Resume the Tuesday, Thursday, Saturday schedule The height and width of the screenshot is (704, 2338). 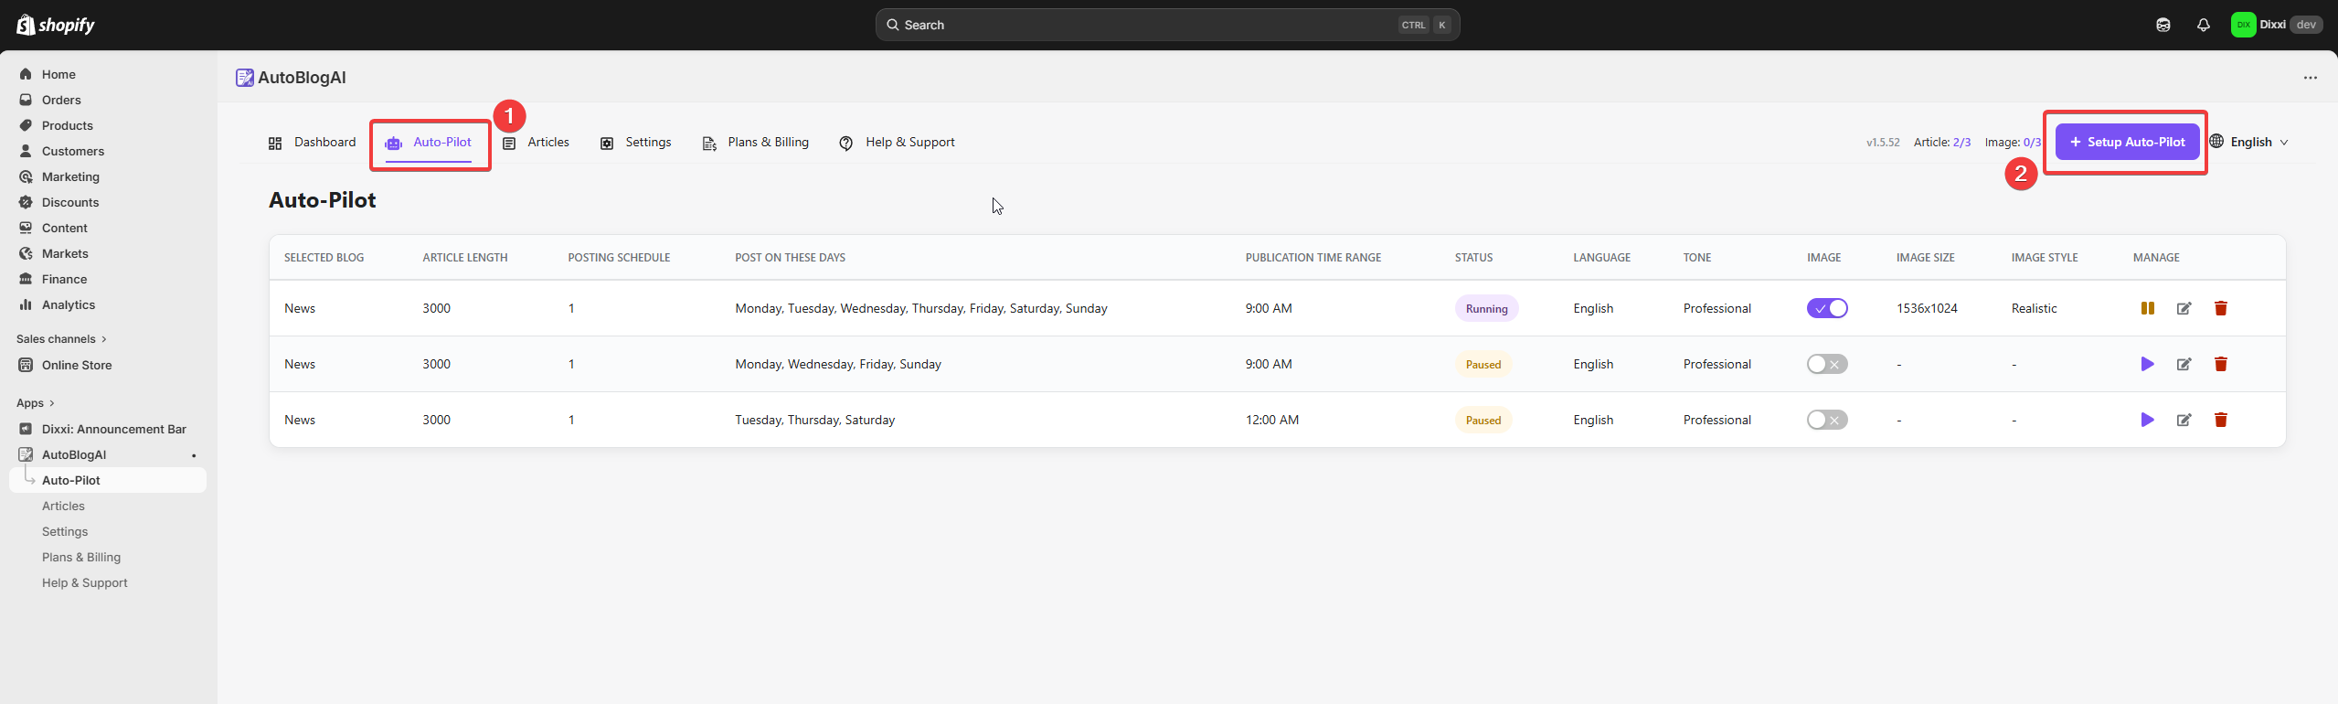[2148, 420]
